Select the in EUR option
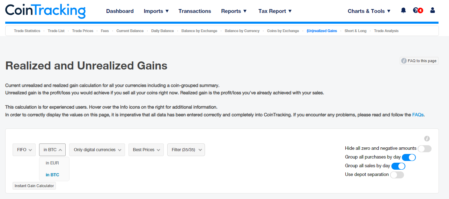This screenshot has height=199, width=449. [x=54, y=163]
